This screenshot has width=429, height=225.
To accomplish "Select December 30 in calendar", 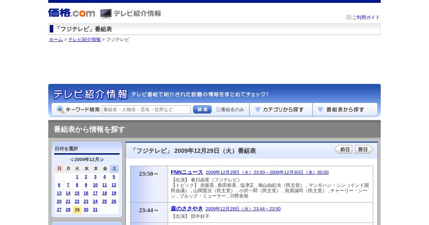I will click(x=86, y=210).
